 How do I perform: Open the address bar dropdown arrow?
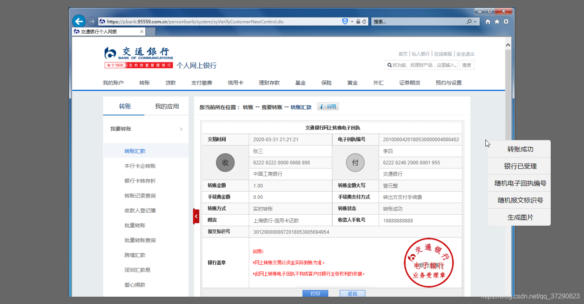tap(352, 22)
